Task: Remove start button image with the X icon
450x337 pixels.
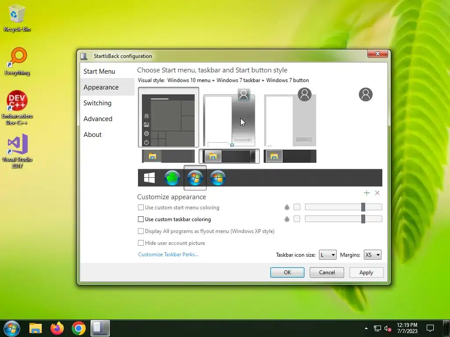Action: (377, 193)
